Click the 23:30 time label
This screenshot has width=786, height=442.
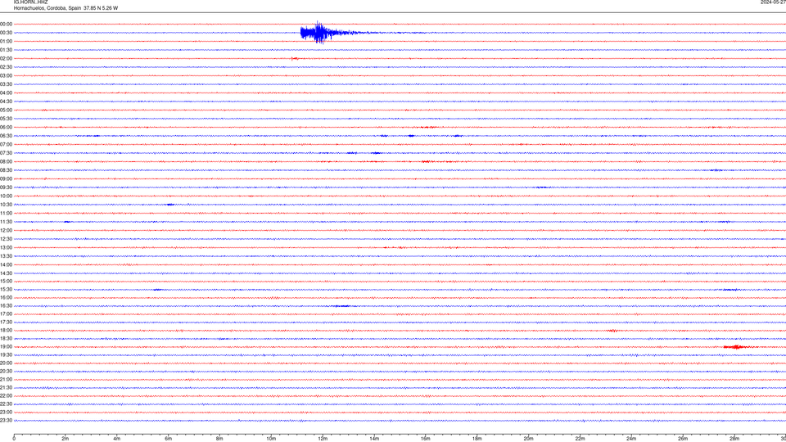6,421
